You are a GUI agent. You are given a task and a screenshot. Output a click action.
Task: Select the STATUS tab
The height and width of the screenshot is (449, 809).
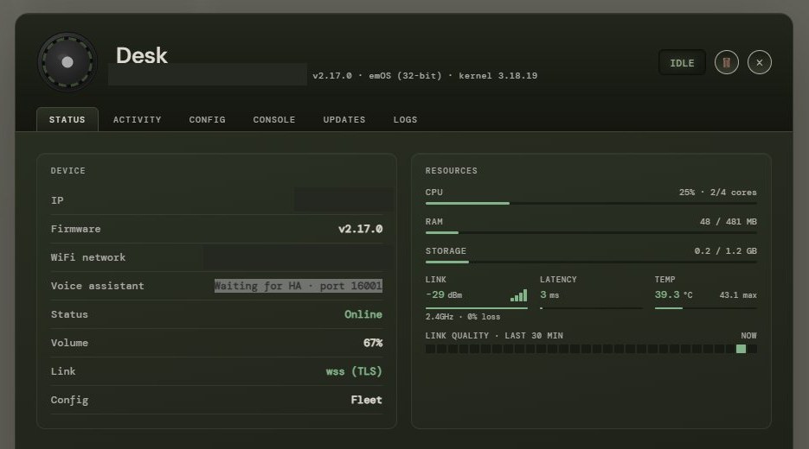point(67,119)
